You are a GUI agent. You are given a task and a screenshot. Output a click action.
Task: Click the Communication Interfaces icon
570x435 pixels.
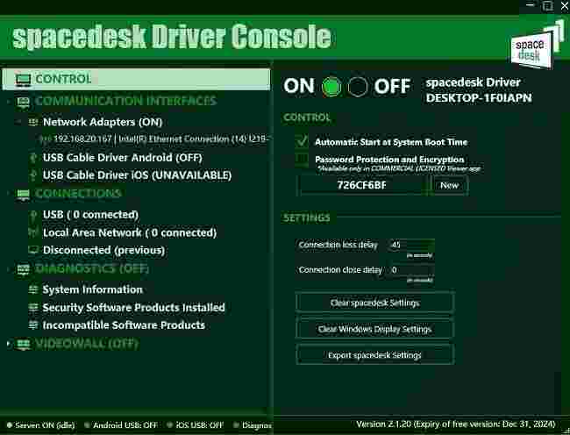click(23, 102)
